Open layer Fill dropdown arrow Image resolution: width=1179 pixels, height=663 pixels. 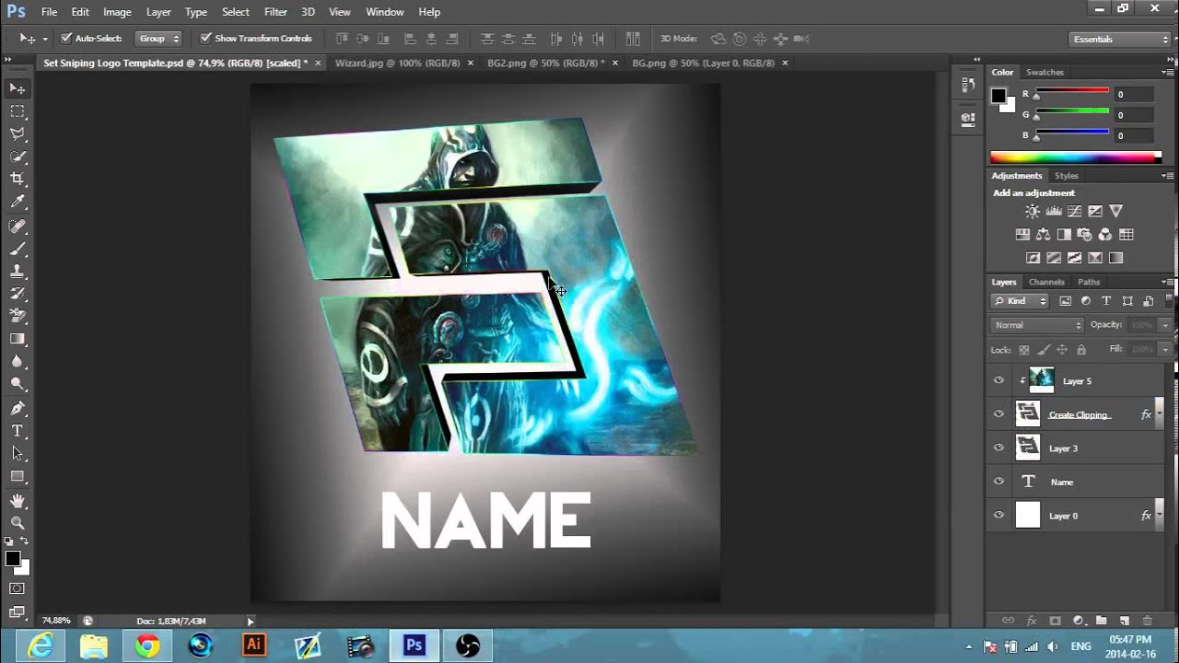[x=1165, y=350]
